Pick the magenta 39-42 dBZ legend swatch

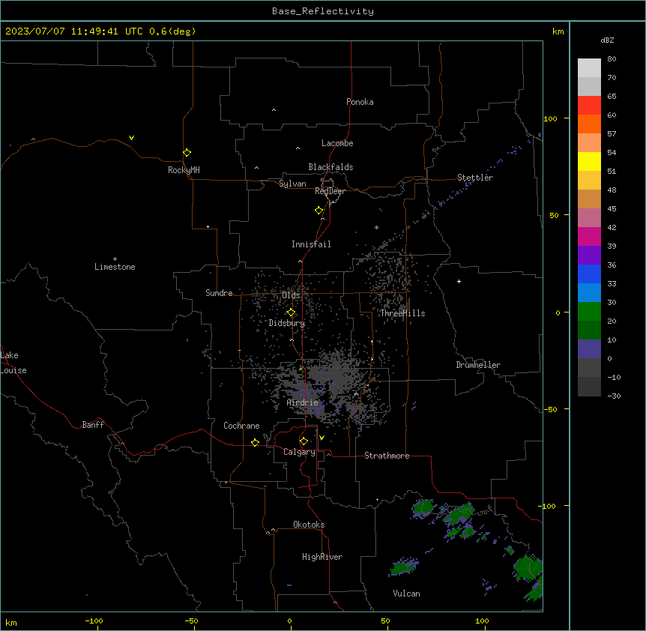589,236
